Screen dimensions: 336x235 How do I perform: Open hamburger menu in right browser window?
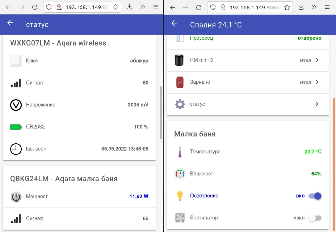point(327,8)
